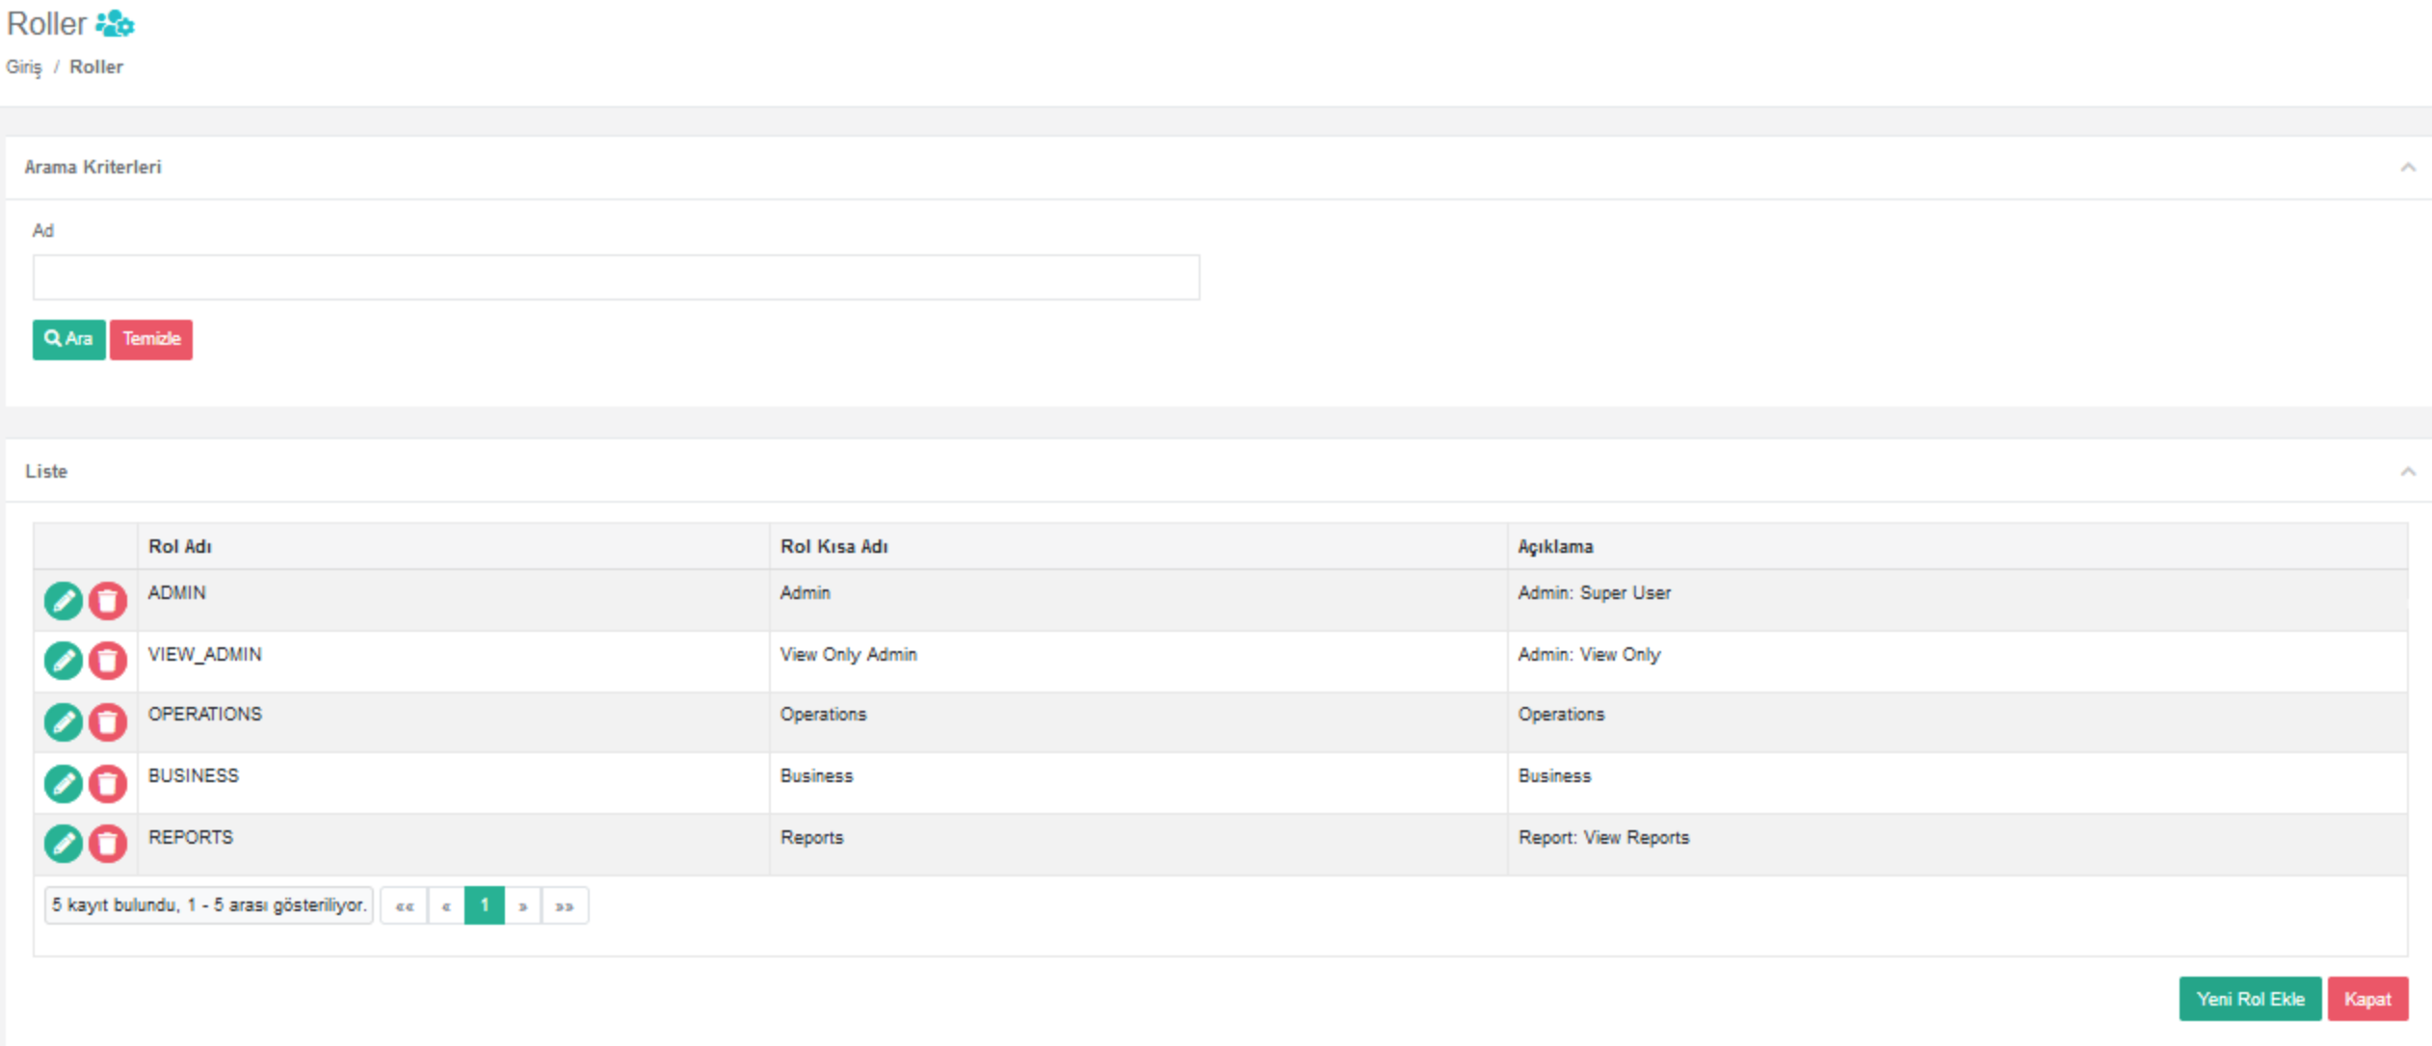Click the Kapat button
Image resolution: width=2432 pixels, height=1046 pixels.
2367,999
